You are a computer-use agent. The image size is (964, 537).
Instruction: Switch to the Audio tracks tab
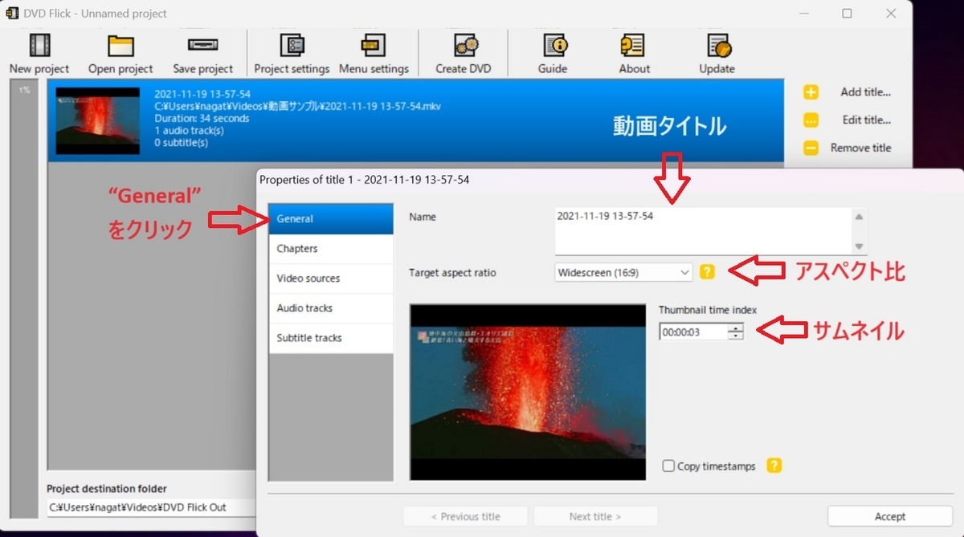(x=331, y=308)
